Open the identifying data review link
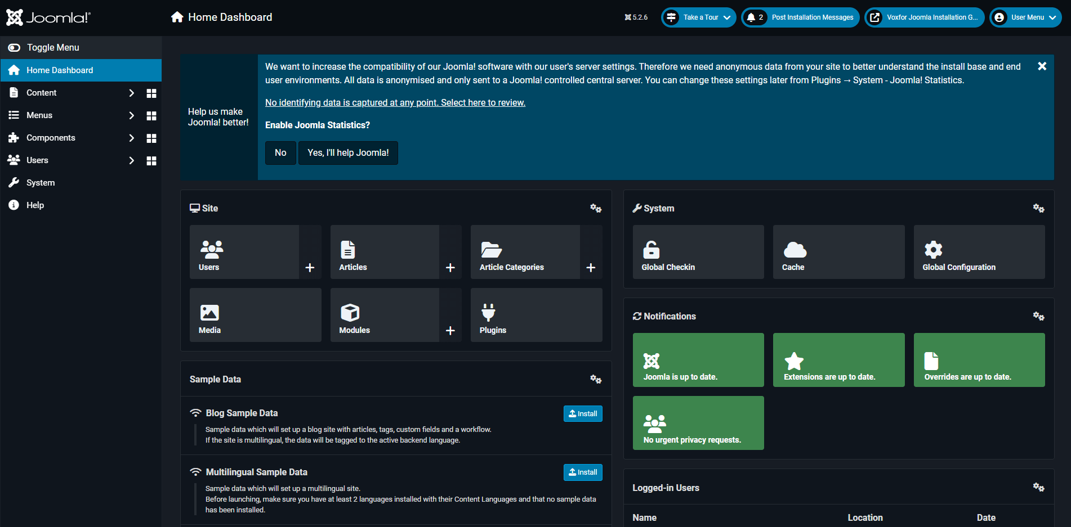The height and width of the screenshot is (527, 1071). click(x=395, y=102)
